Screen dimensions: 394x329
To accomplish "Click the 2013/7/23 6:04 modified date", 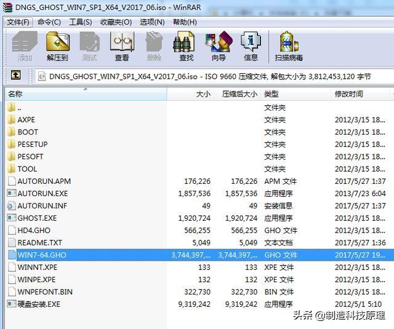I will (x=360, y=193).
